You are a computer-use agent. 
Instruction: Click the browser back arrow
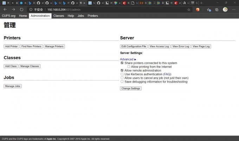pyautogui.click(x=5, y=9)
